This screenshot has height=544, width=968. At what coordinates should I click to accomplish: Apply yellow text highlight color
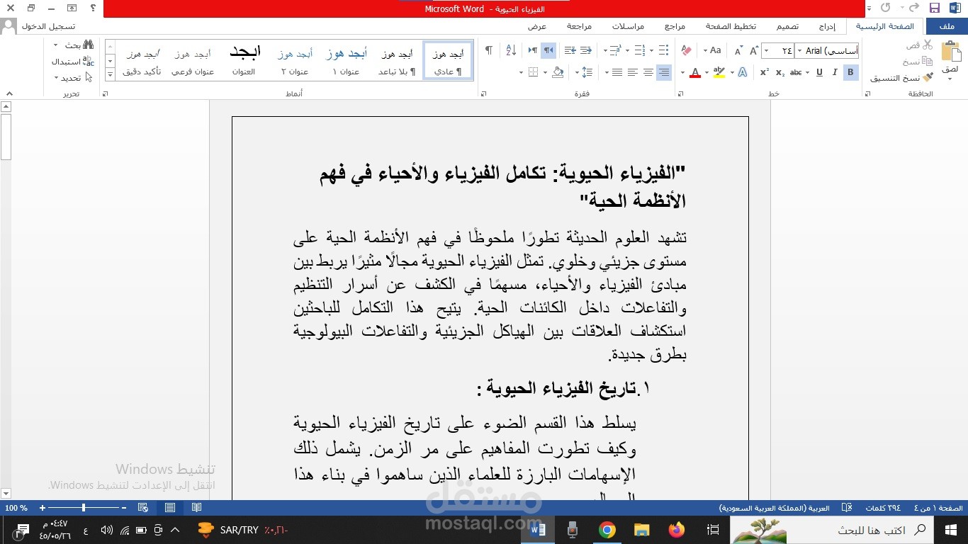pyautogui.click(x=719, y=72)
